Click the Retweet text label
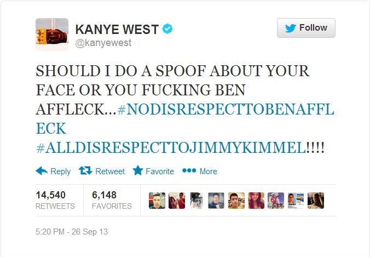 tap(110, 172)
